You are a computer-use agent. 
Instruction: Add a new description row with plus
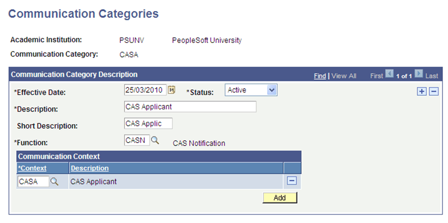(421, 91)
